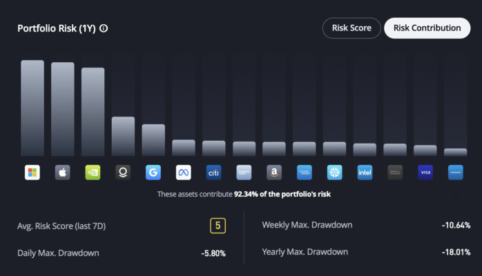Click the Citi bank icon

pos(213,172)
